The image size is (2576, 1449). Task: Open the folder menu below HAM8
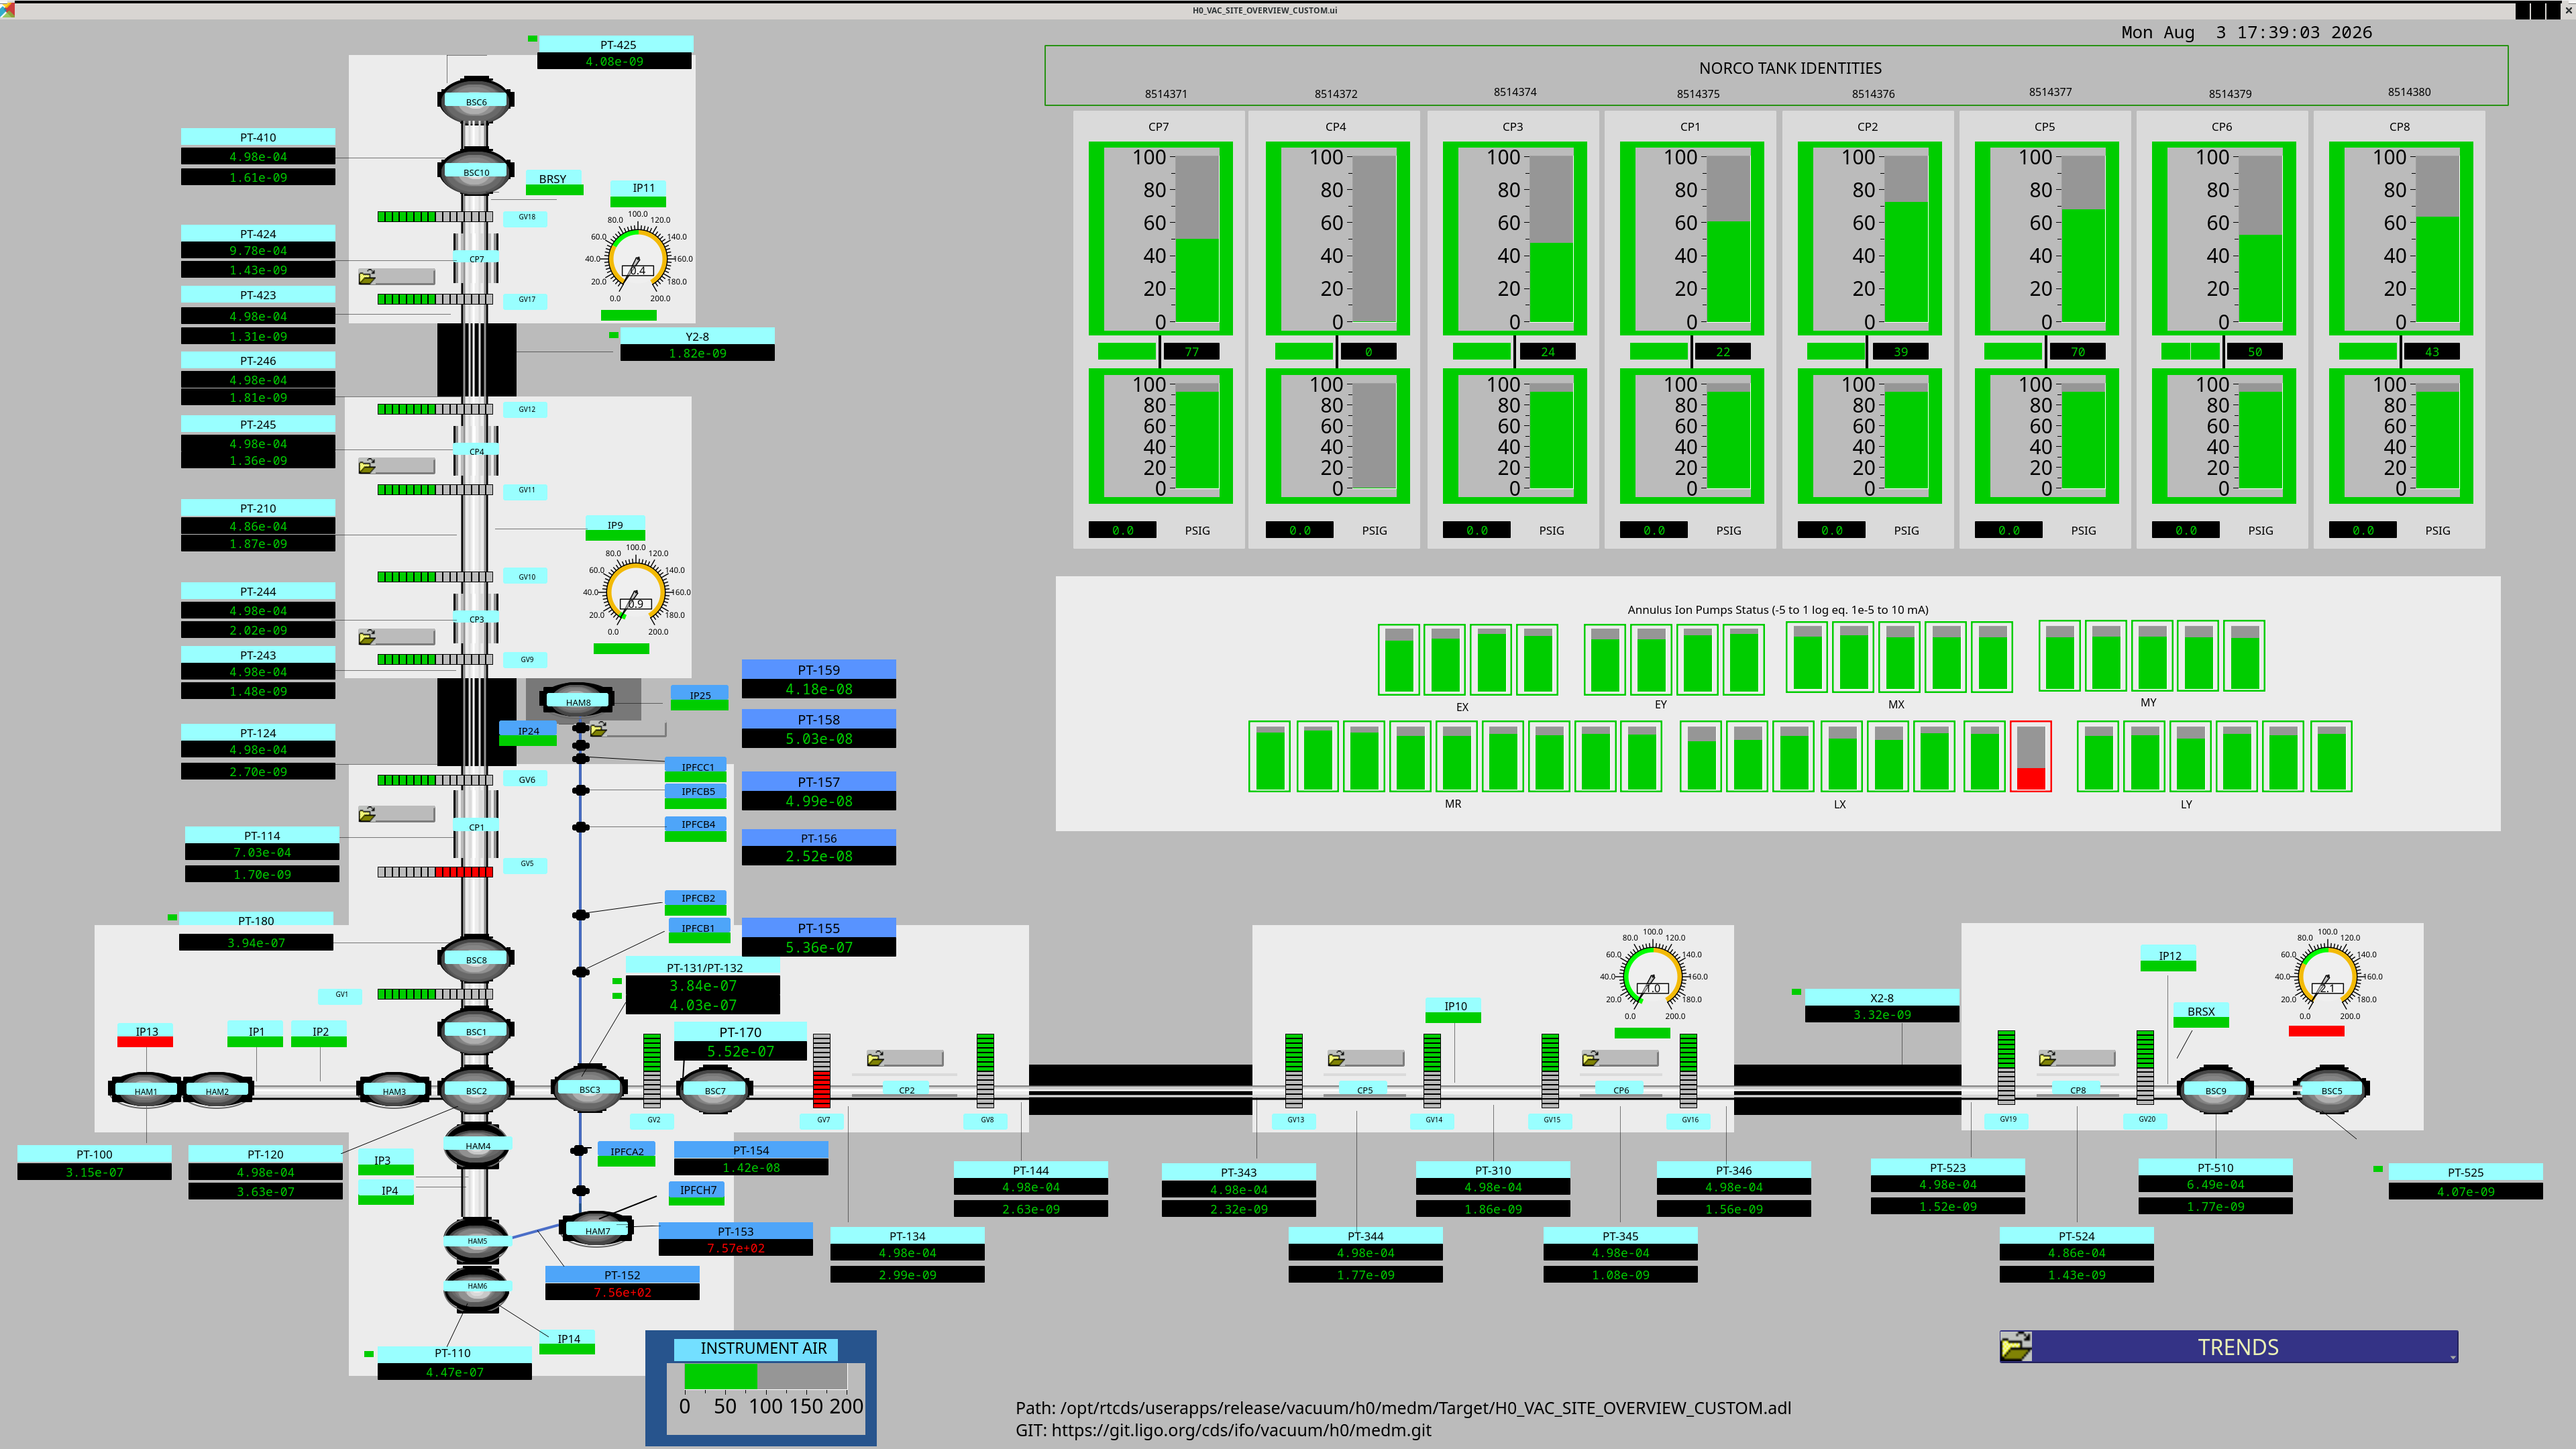pyautogui.click(x=628, y=729)
